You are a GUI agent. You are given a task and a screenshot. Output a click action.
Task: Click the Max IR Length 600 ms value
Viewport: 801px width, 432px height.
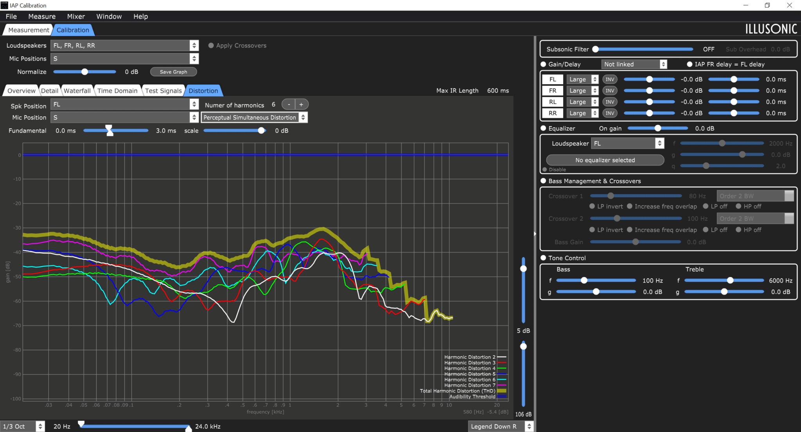tap(498, 91)
